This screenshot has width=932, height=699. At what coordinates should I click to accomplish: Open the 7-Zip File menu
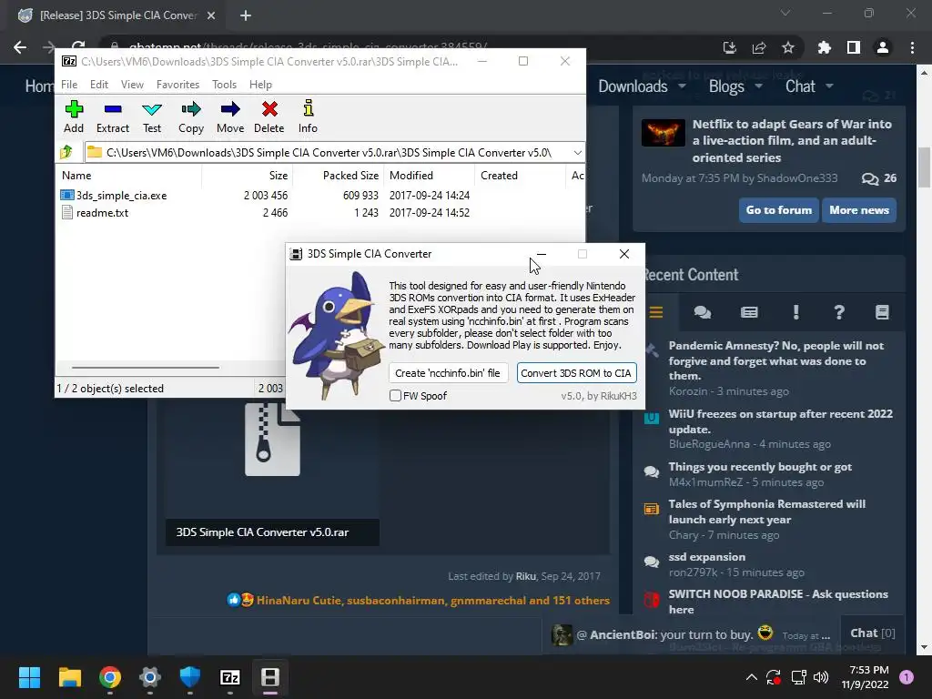click(x=69, y=85)
